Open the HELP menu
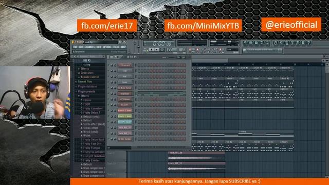Viewport: 329px width, 185px height. [x=123, y=47]
